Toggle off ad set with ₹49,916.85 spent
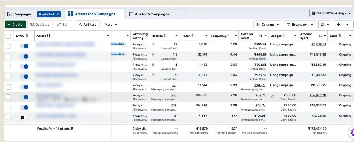The height and width of the screenshot is (142, 354). point(24,56)
